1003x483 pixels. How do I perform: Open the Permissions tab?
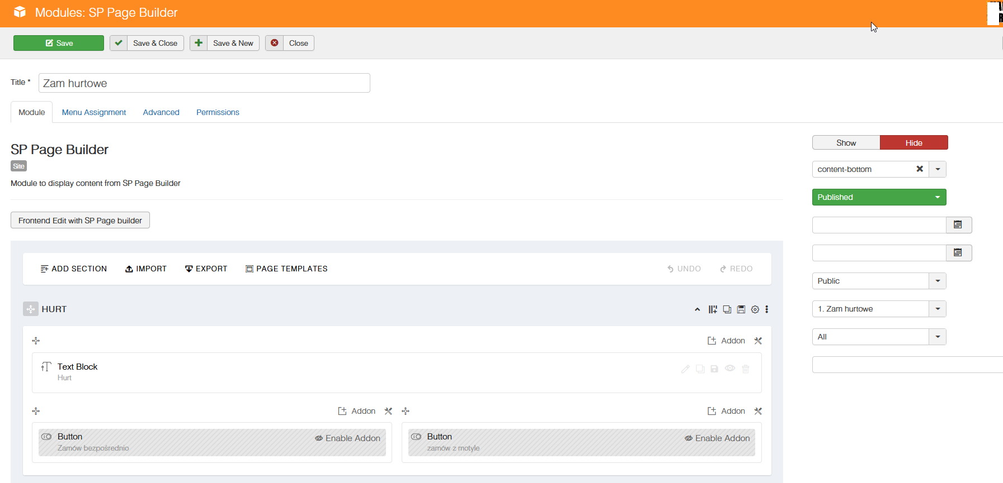click(218, 112)
